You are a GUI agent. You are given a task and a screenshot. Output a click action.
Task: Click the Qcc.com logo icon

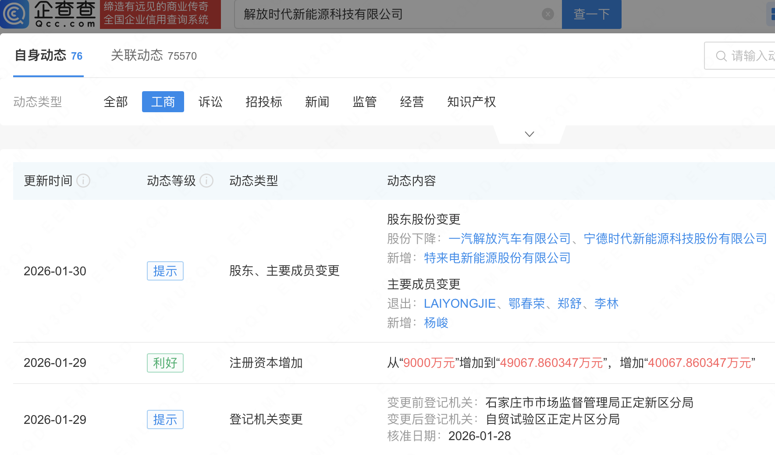tap(15, 14)
